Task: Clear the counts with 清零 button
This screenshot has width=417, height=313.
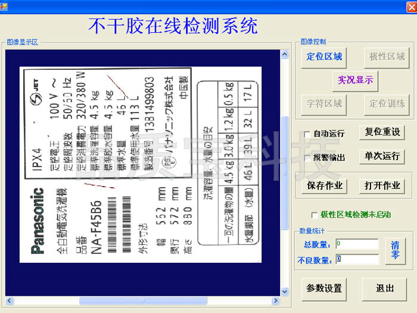Action: pyautogui.click(x=395, y=251)
